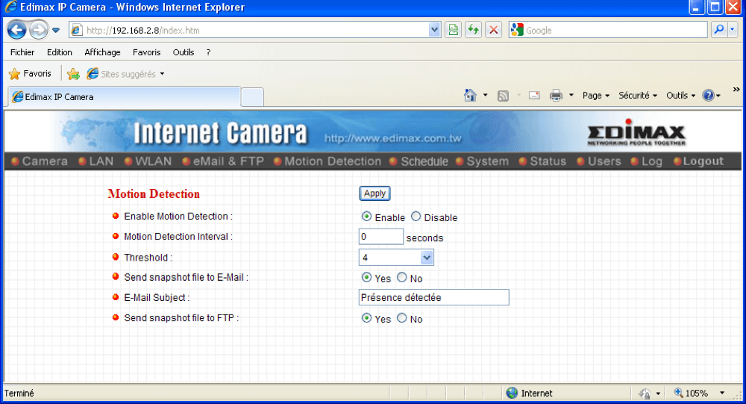The image size is (746, 404).
Task: Show more command bar items chevron
Action: 736,90
